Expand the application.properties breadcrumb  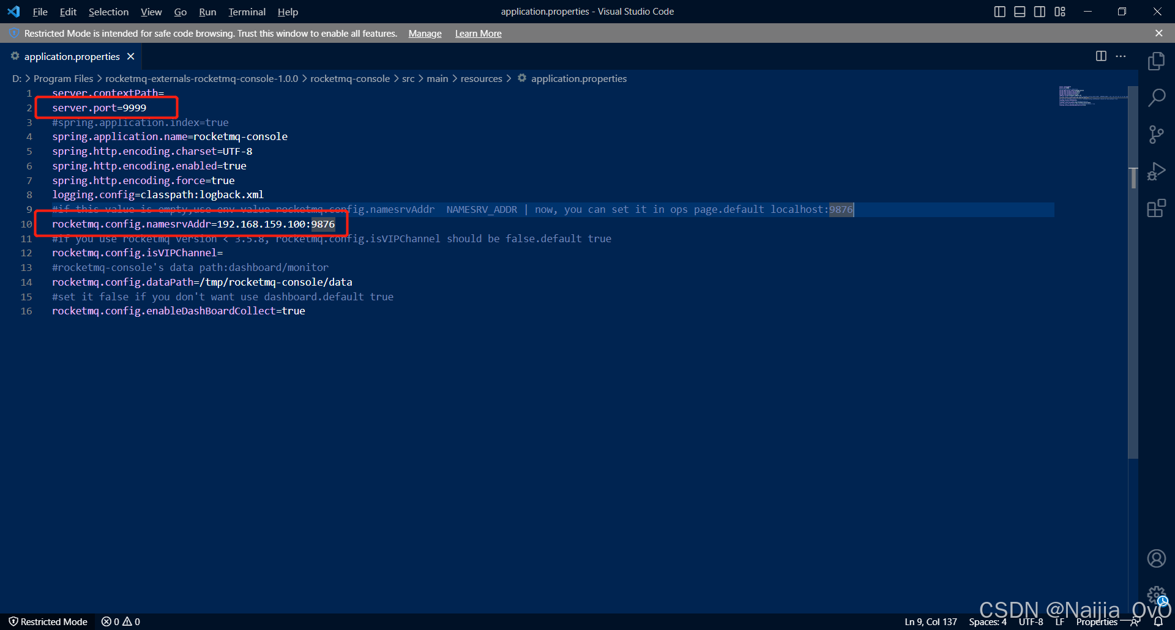click(x=578, y=78)
